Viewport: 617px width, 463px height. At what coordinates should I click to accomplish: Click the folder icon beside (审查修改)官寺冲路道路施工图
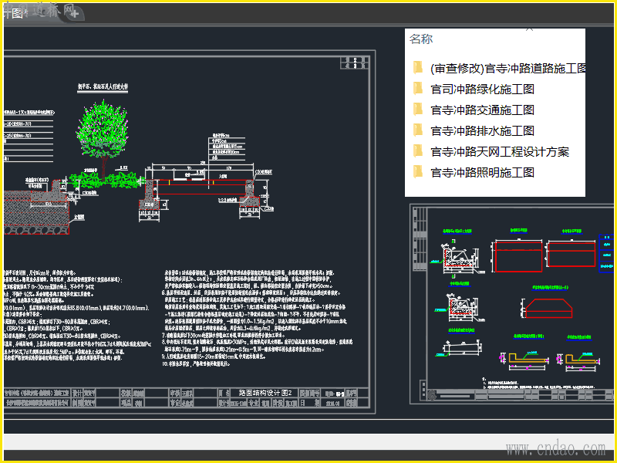pos(418,67)
